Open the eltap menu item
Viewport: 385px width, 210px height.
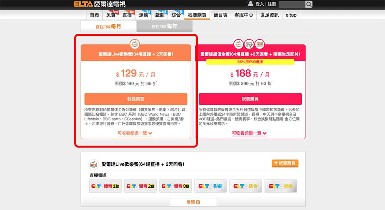pos(291,15)
